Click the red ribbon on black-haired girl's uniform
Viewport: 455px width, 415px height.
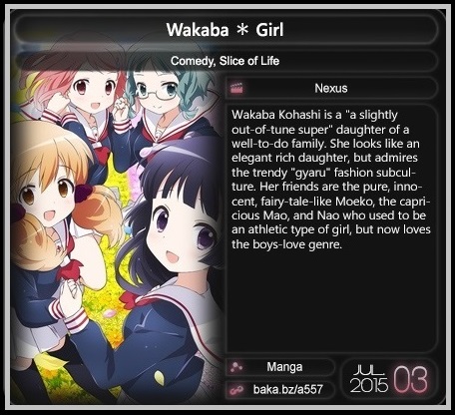(x=133, y=299)
